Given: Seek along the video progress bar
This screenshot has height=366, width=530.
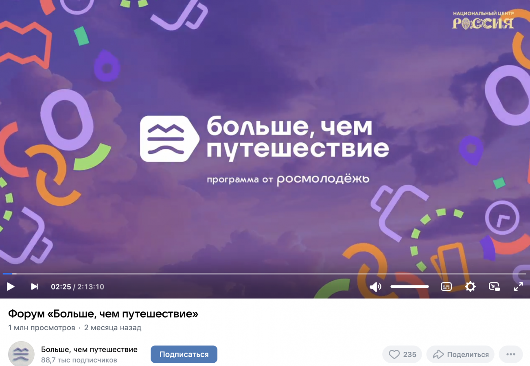Looking at the screenshot, I should coord(265,274).
